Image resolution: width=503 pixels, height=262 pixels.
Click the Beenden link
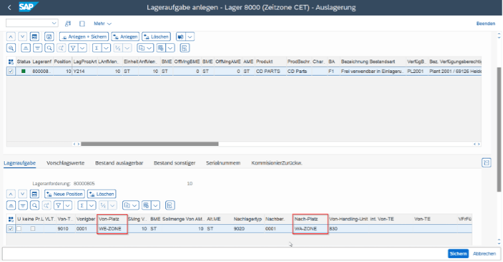pyautogui.click(x=486, y=23)
